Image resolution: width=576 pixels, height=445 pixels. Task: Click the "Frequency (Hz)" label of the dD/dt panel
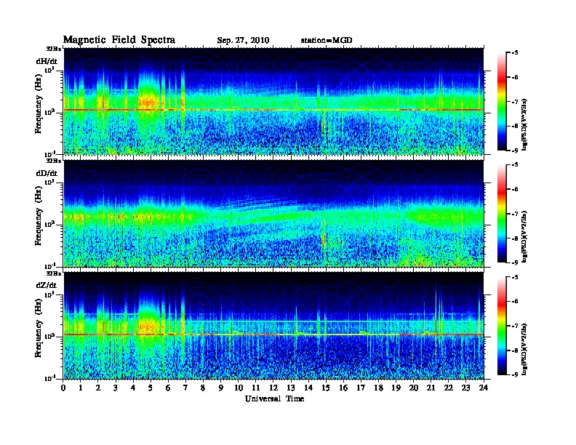click(39, 216)
